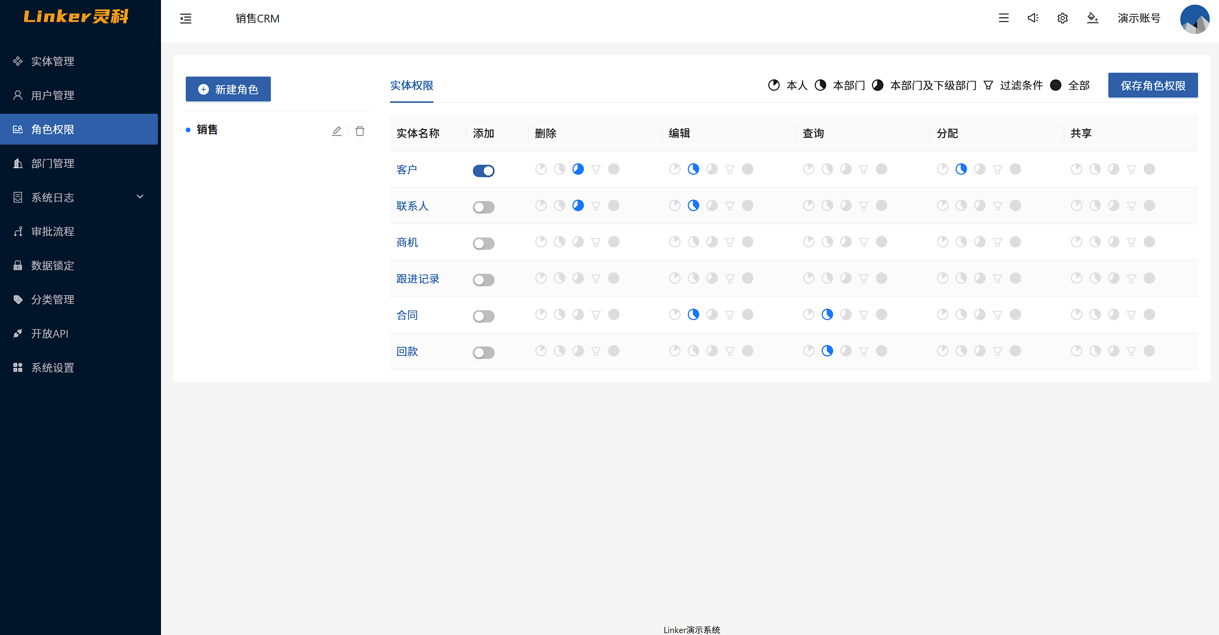
Task: Set 客户 删除 permission to 全部
Action: tap(613, 169)
